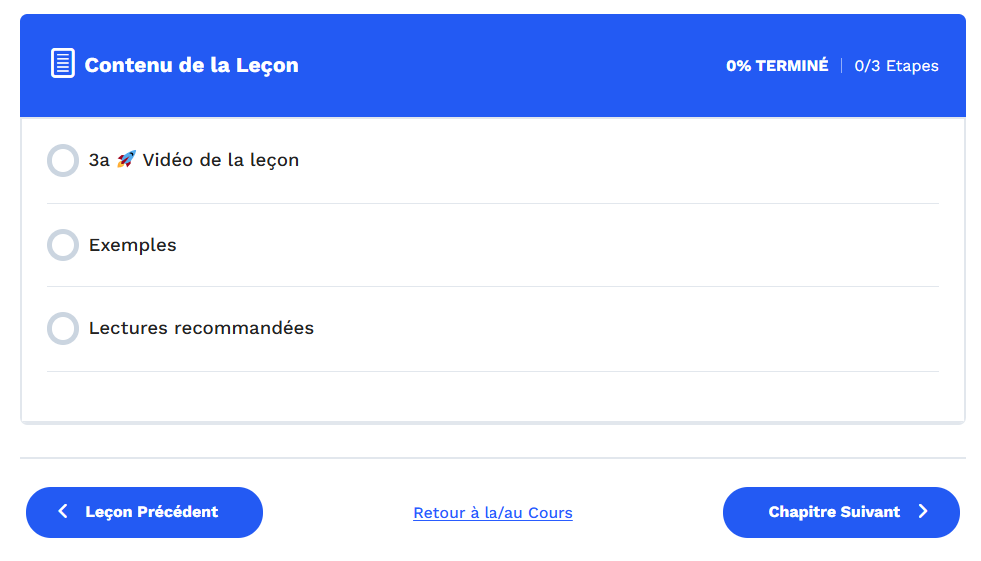981x561 pixels.
Task: Go to the Chapitre Suivant
Action: coord(841,512)
